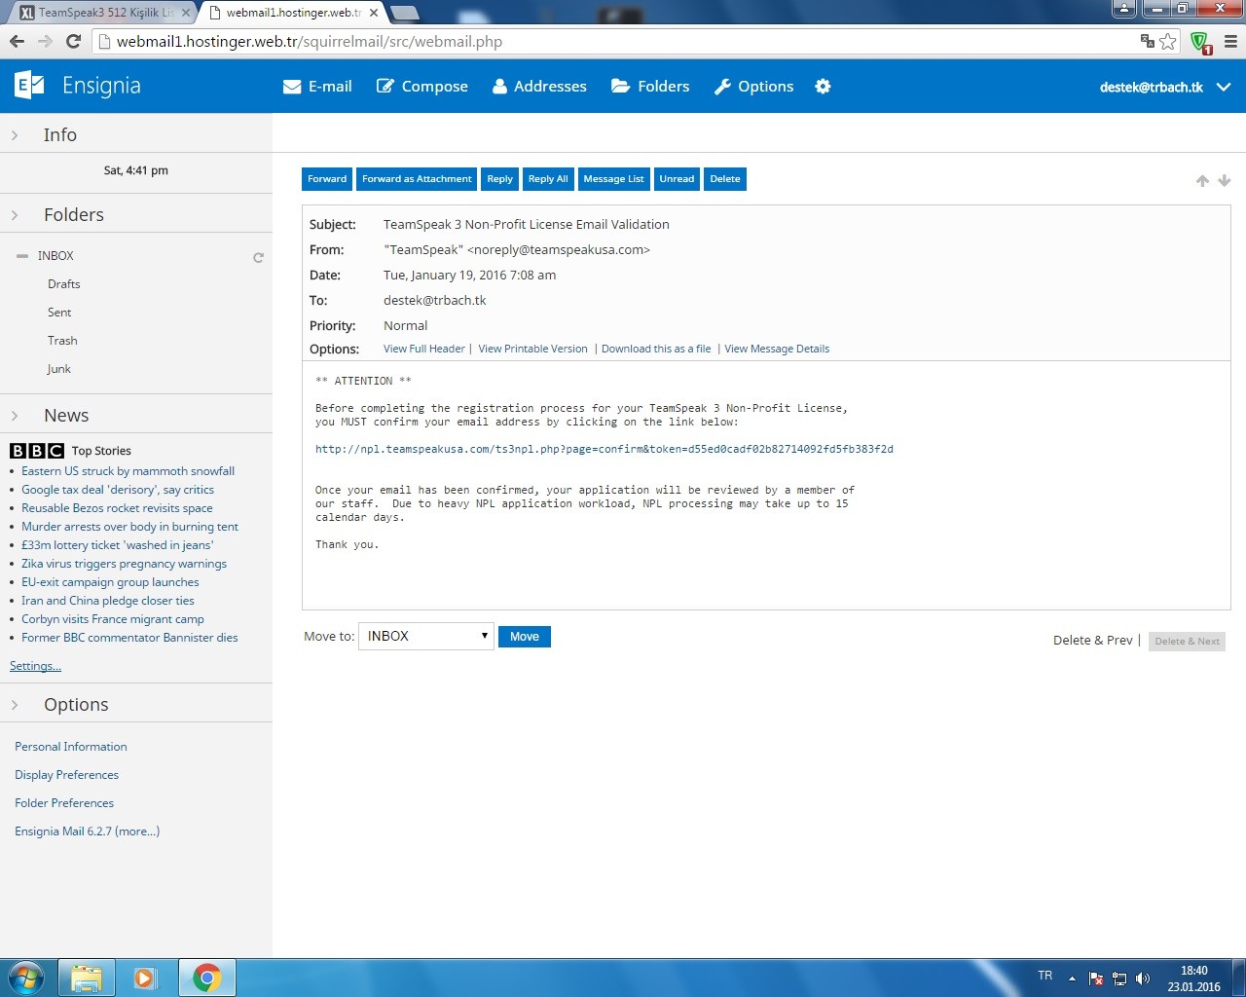The width and height of the screenshot is (1246, 997).
Task: Open the Compose menu item
Action: coord(422,87)
